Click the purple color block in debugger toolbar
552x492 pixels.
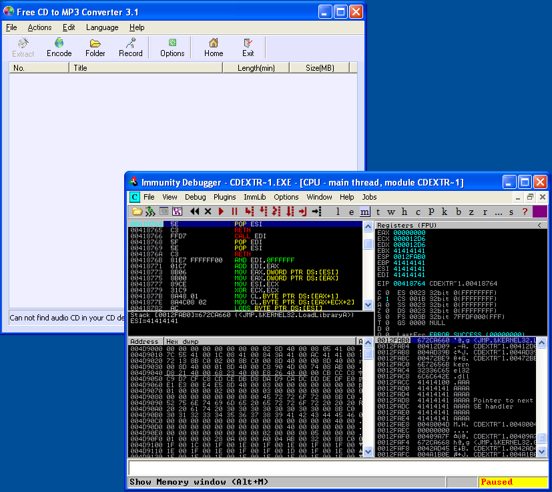click(540, 212)
